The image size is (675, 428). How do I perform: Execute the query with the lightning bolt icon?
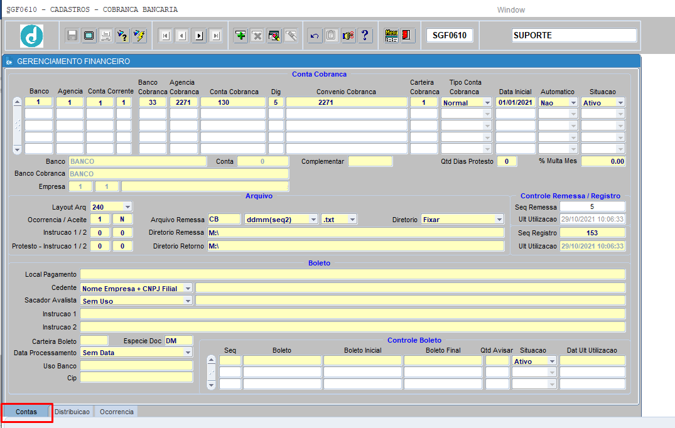[139, 36]
